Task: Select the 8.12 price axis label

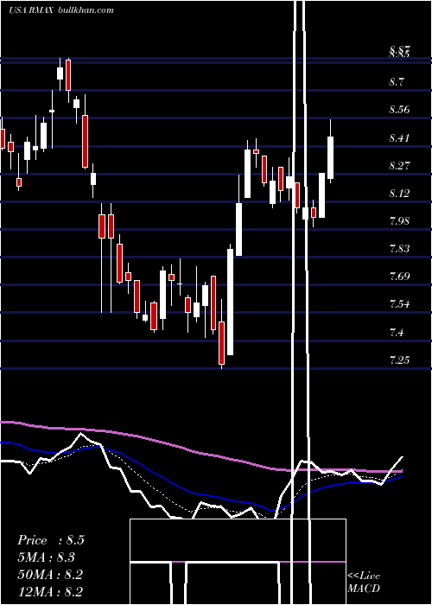Action: (x=399, y=193)
